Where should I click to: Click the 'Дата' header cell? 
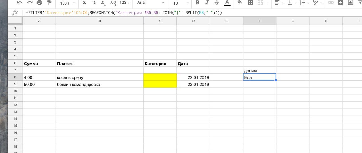[x=193, y=64]
